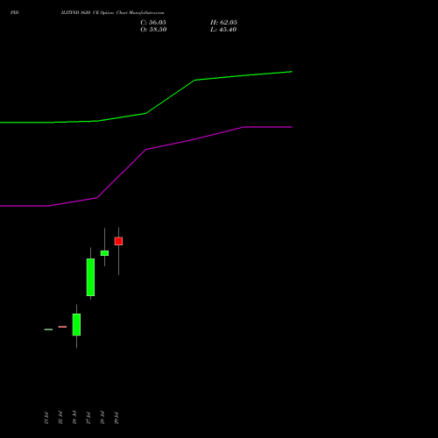Select the tall green candle for 27 Jul
The height and width of the screenshot is (438, 438).
point(90,277)
